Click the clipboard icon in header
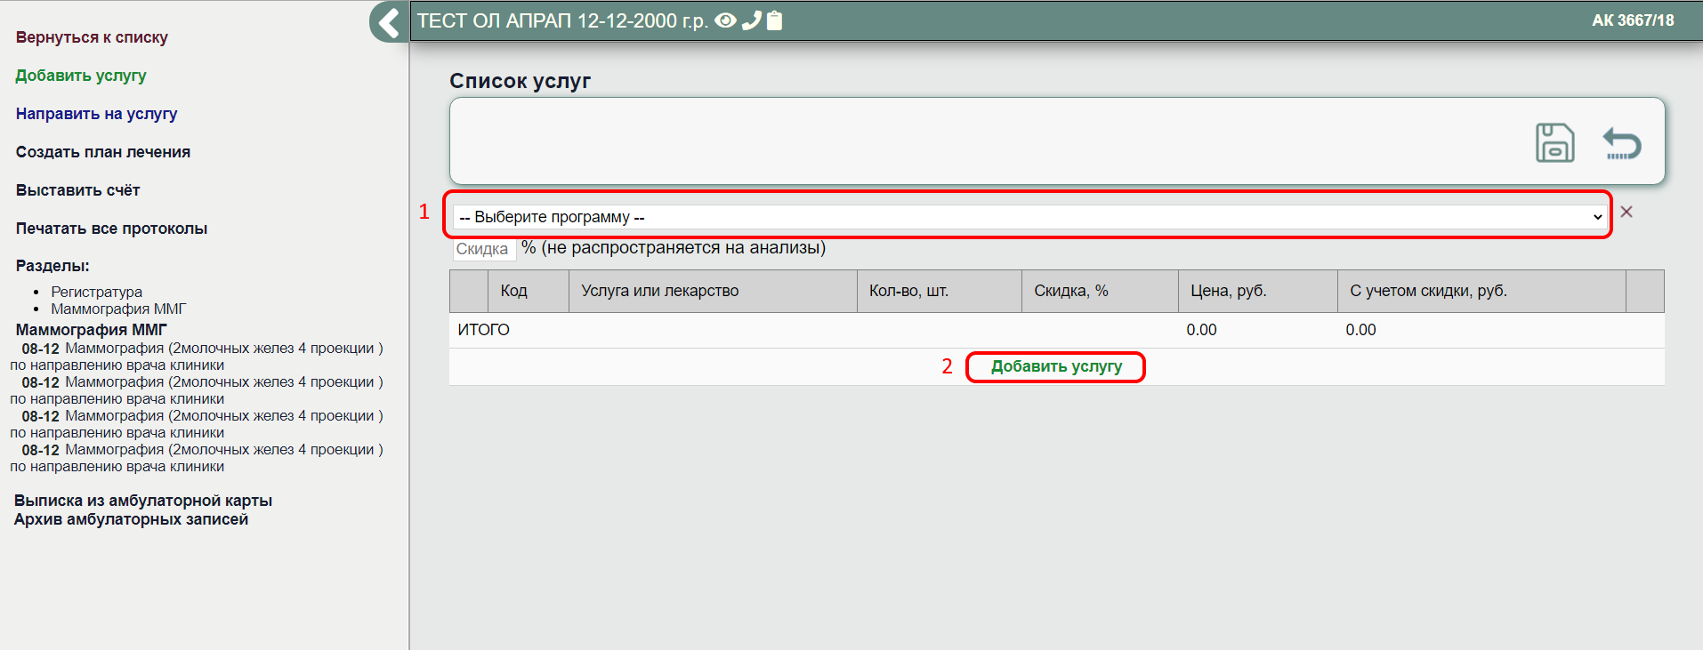 774,20
